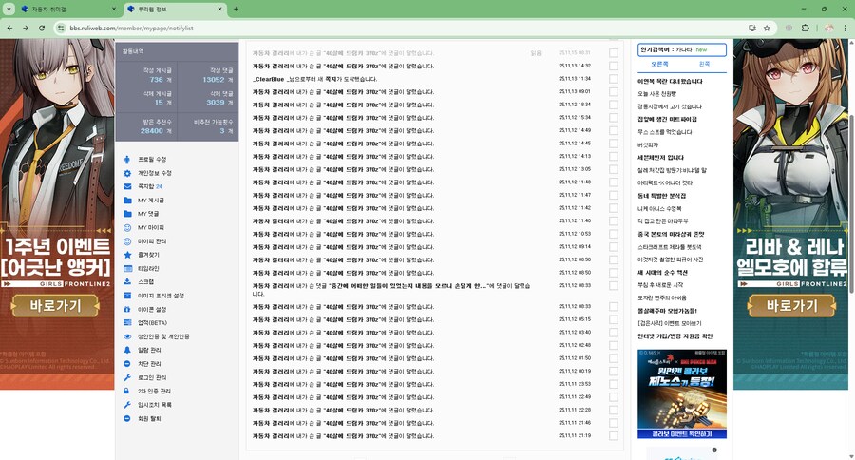855x460 pixels.
Task: Select the 오른쪽 tab in the right panel
Action: point(659,64)
